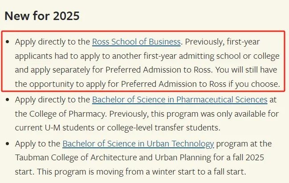
Task: Click "Previously, first-year" in the highlighted box
Action: pos(222,42)
